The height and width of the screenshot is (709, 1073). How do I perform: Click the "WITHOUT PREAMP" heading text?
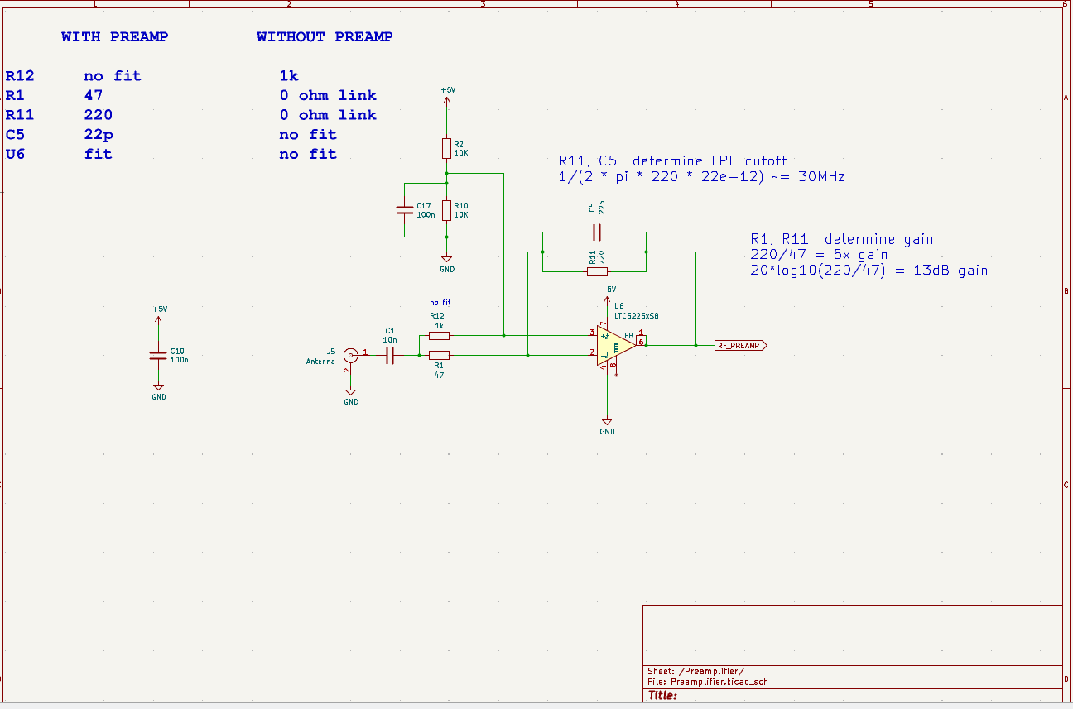(325, 37)
